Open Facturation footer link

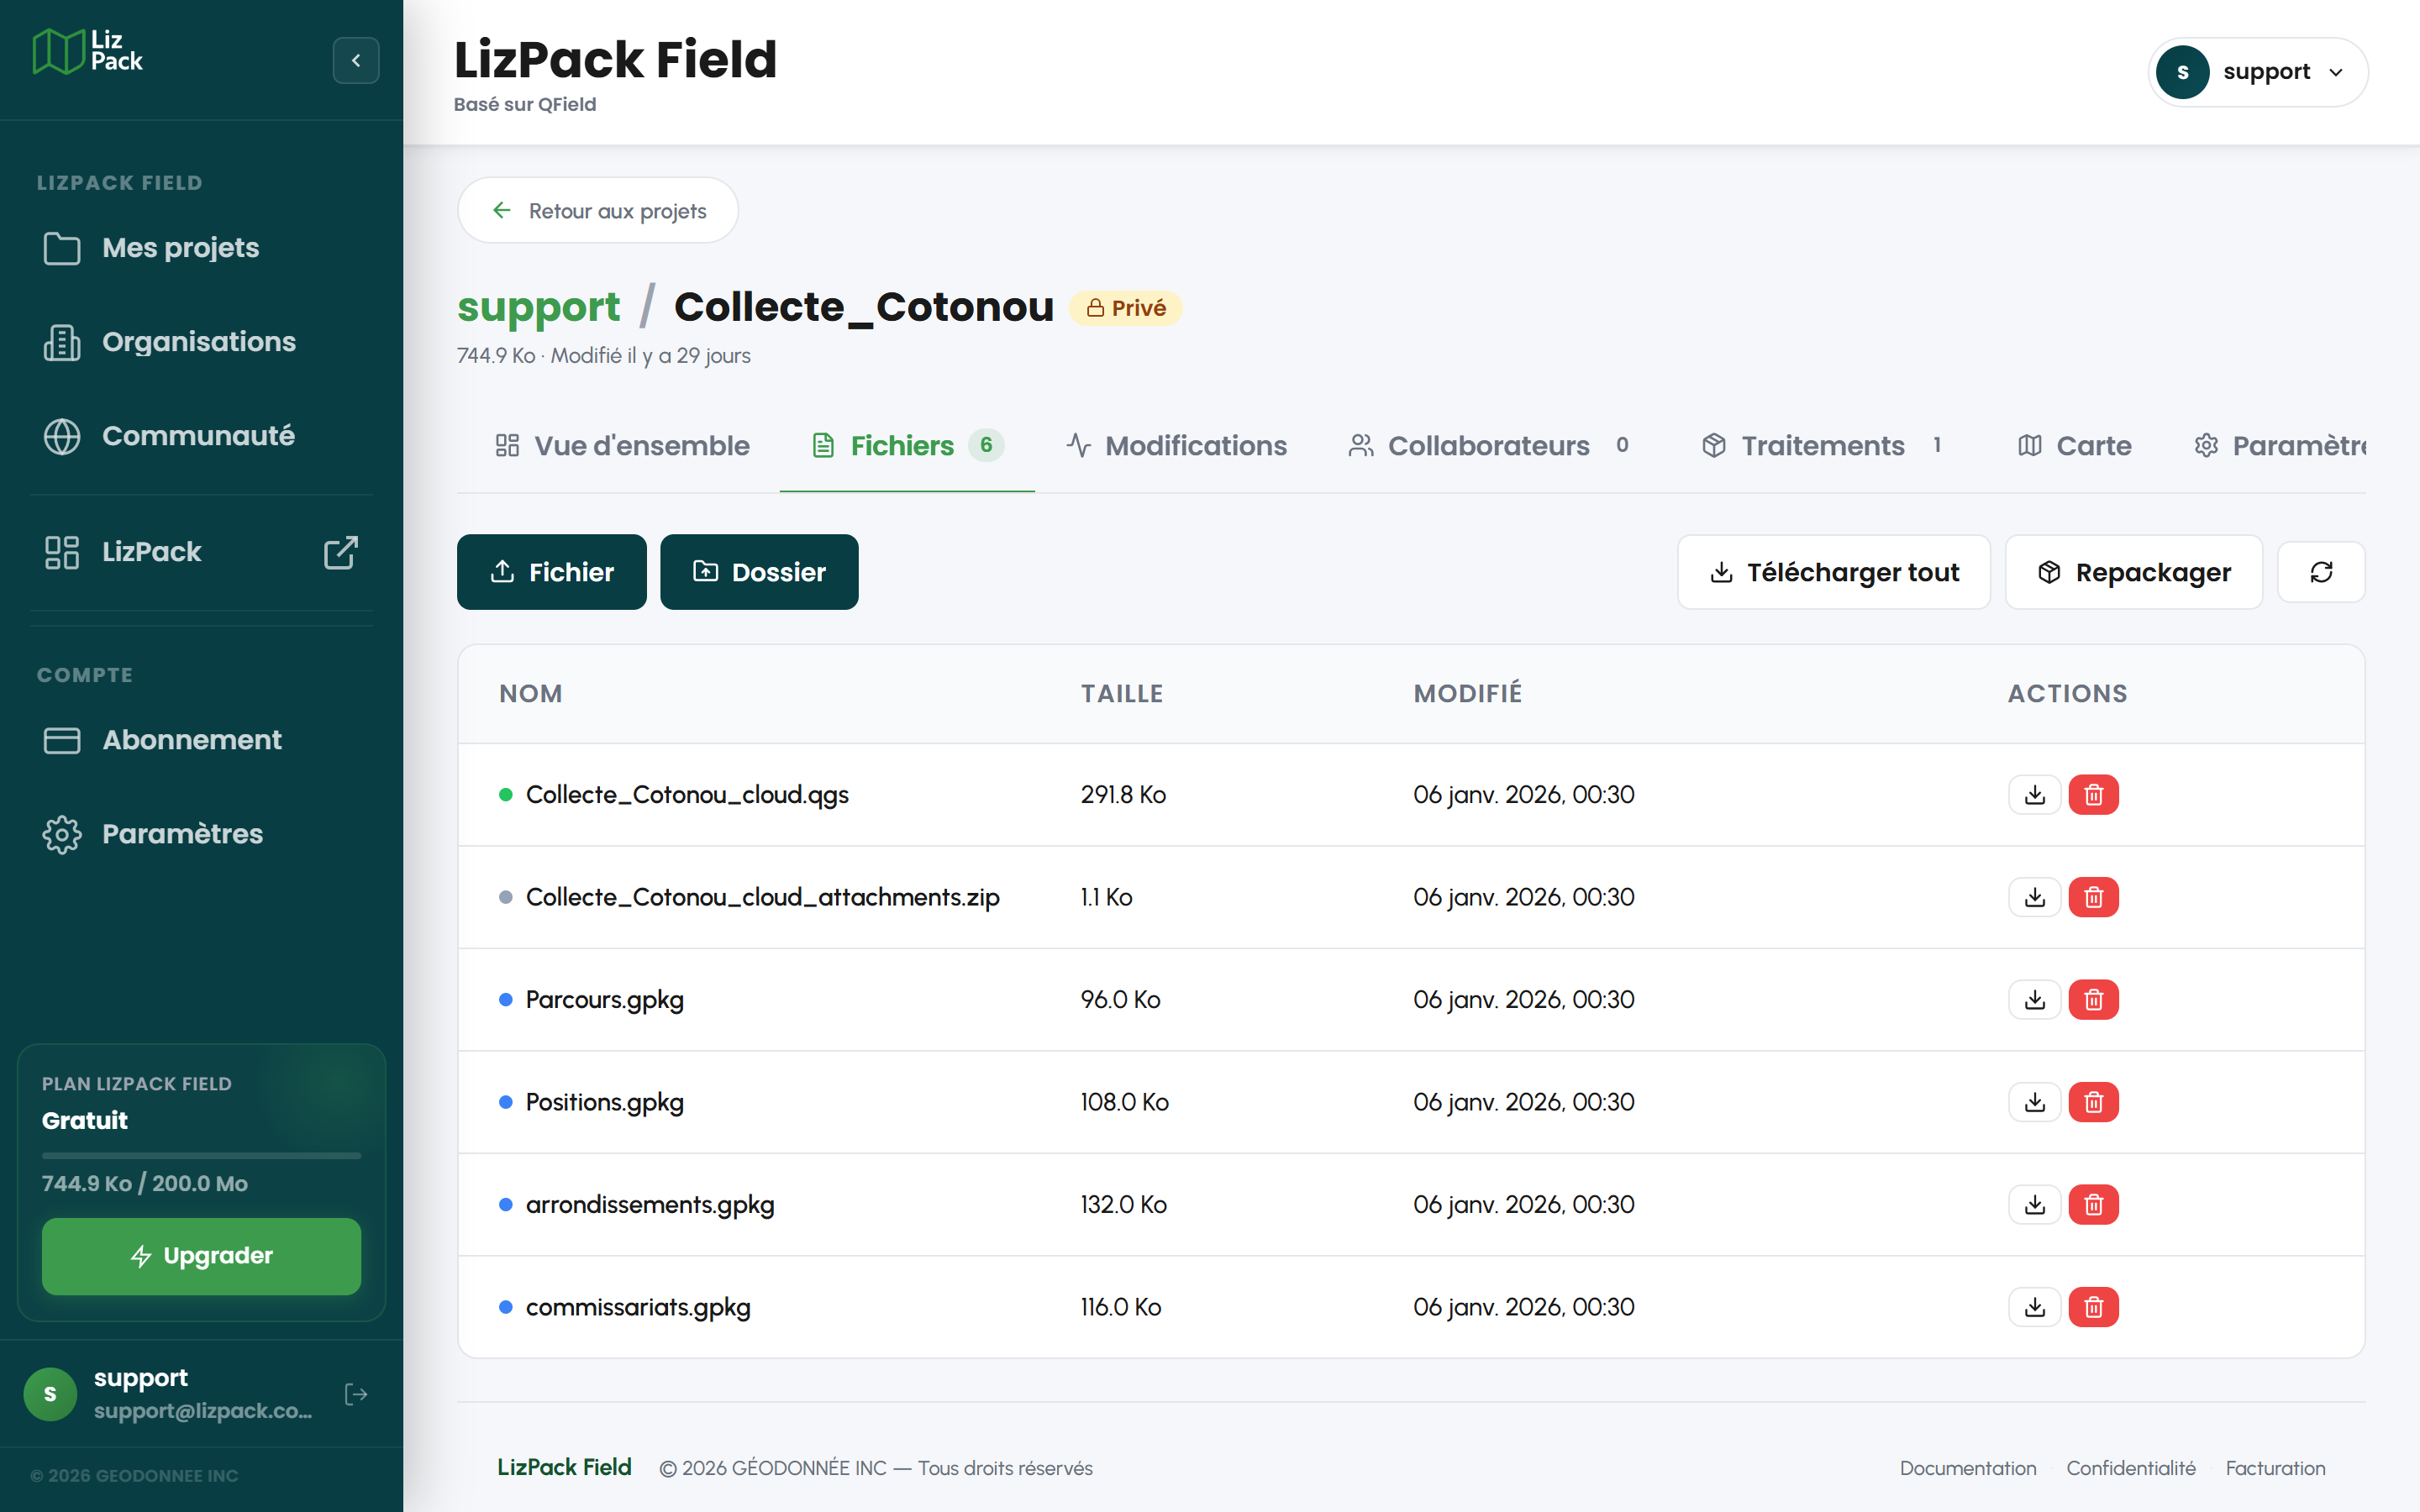click(x=2275, y=1468)
